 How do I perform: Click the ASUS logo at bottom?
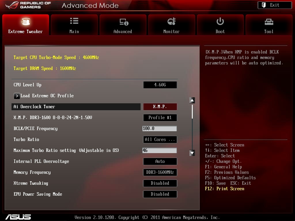click(x=18, y=217)
